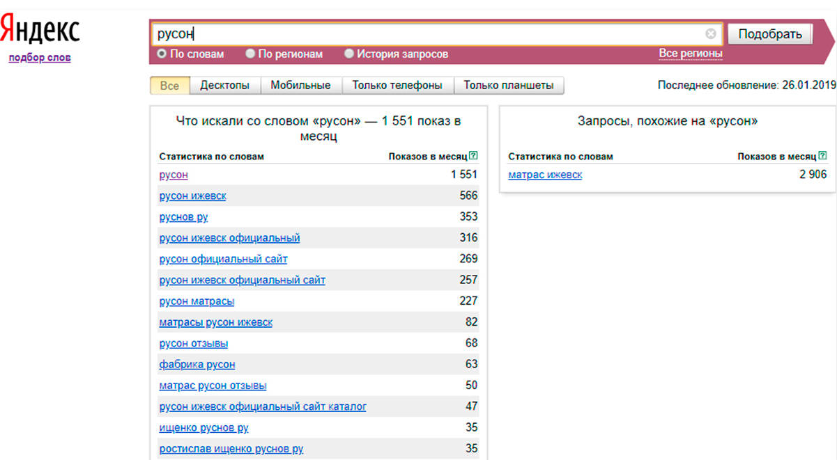The image size is (837, 460).
Task: Switch to the Все devices tab
Action: click(x=169, y=86)
